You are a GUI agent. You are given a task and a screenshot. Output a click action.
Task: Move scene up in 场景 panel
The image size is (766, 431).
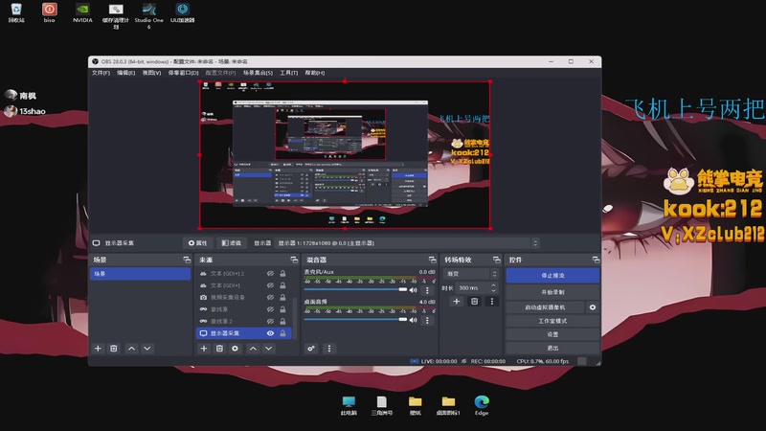tap(131, 349)
